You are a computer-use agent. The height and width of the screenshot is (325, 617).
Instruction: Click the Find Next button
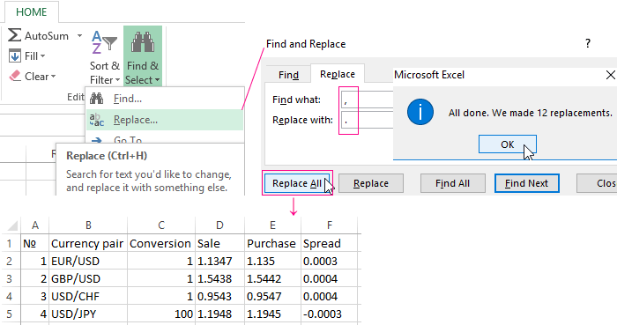[526, 183]
